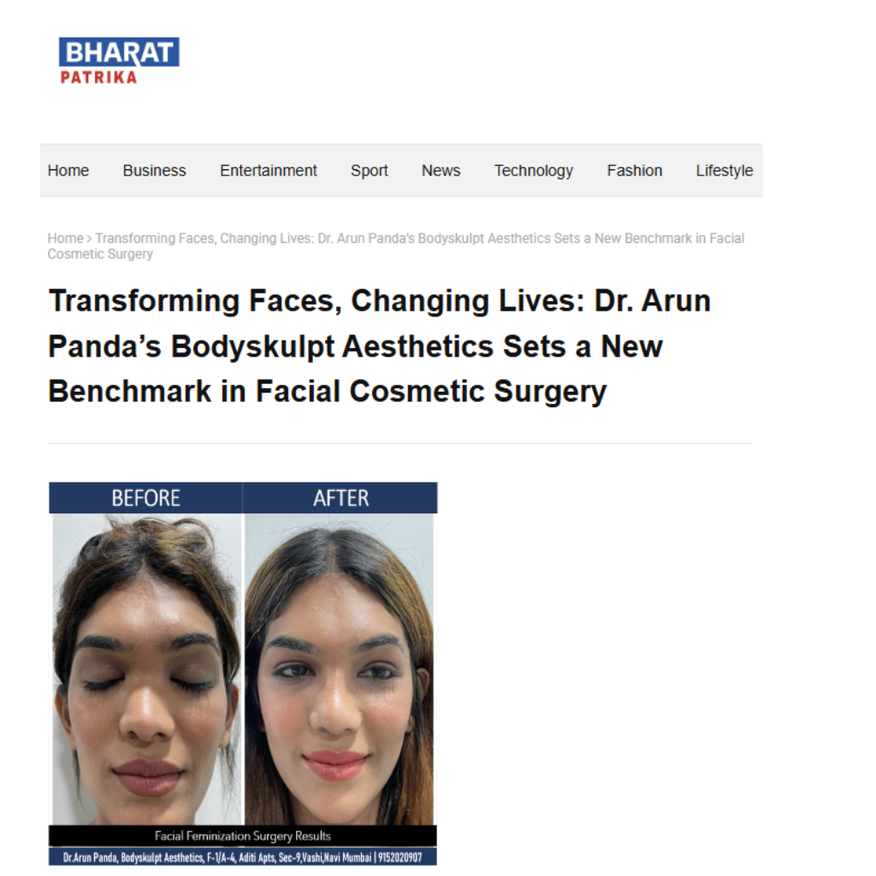
Task: Click the Facial Feminization Surgery Results caption
Action: (x=242, y=836)
